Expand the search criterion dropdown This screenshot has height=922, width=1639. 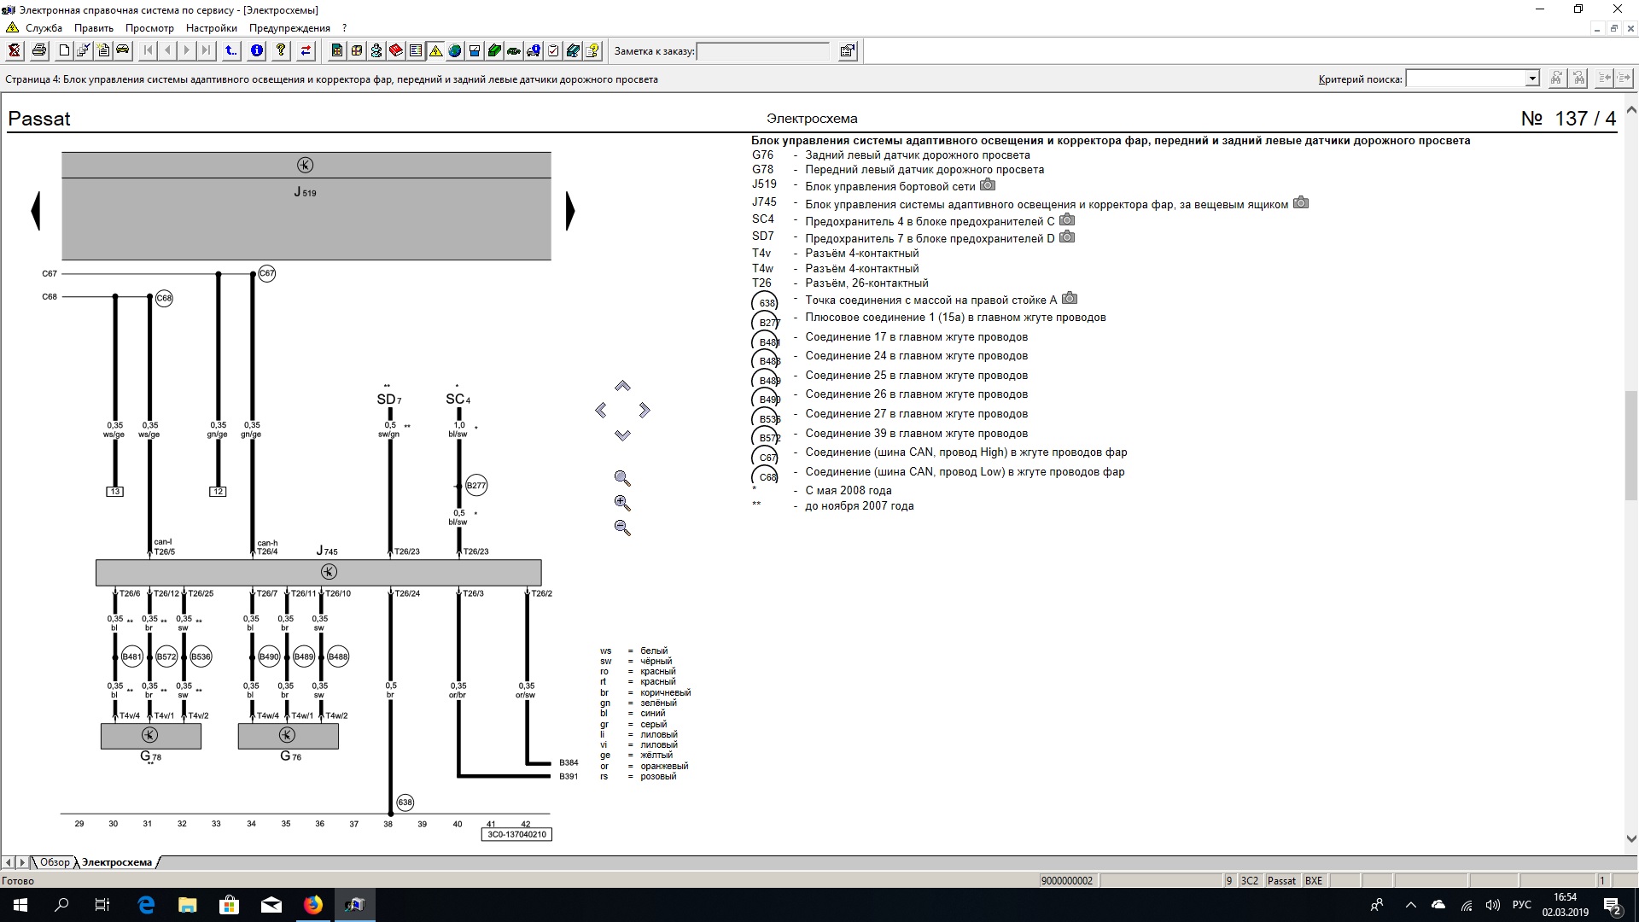point(1531,79)
